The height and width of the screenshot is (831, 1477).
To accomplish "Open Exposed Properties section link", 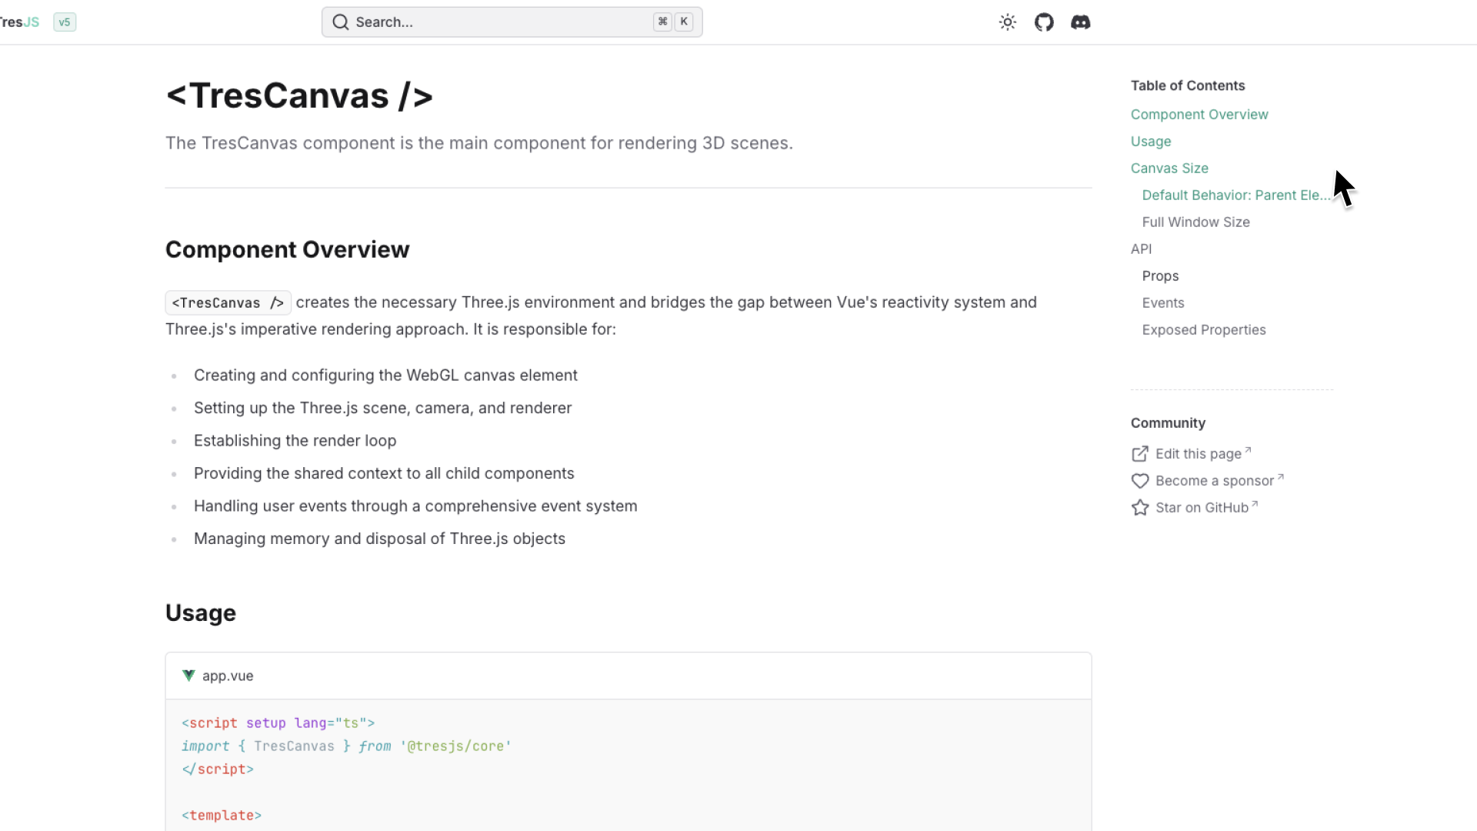I will click(x=1204, y=330).
